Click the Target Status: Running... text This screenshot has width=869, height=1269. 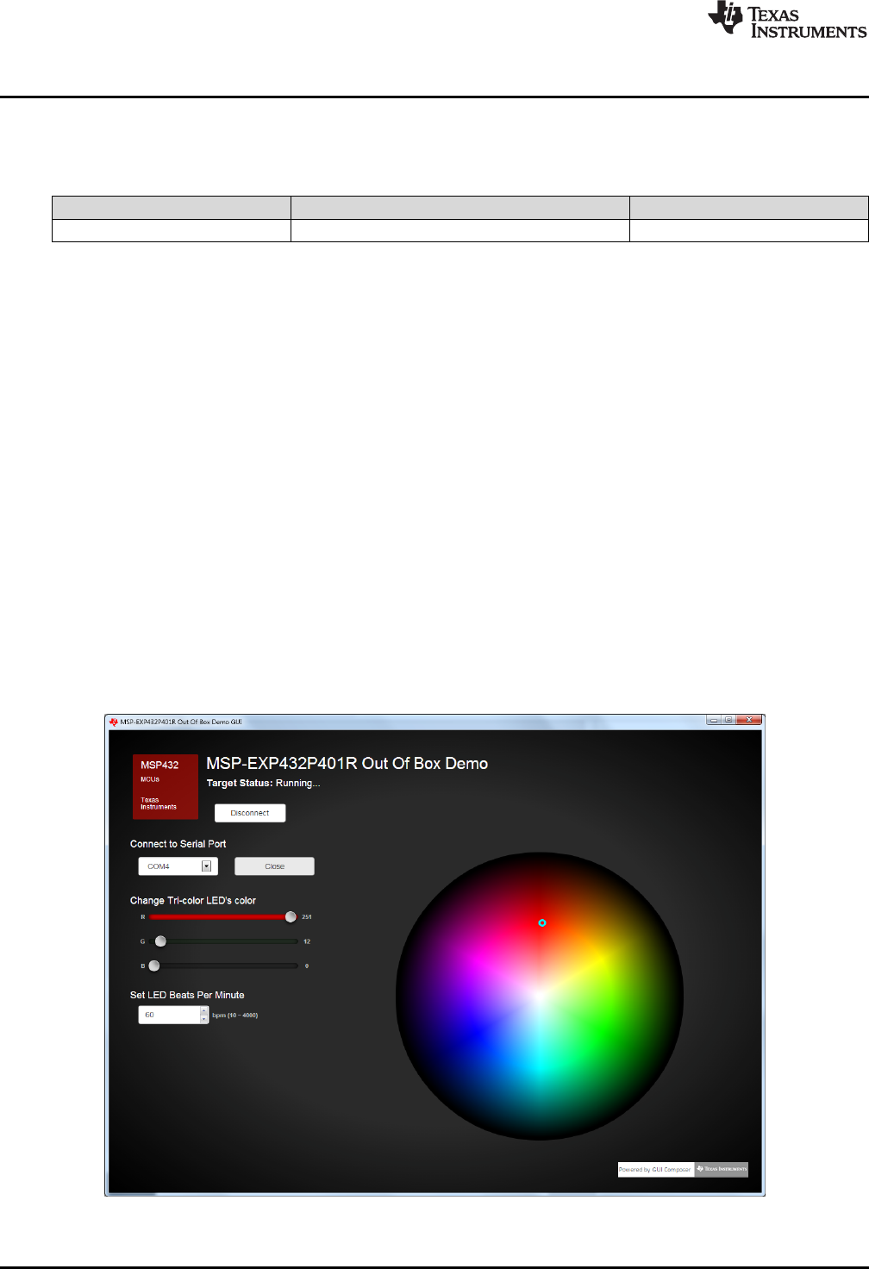[263, 783]
